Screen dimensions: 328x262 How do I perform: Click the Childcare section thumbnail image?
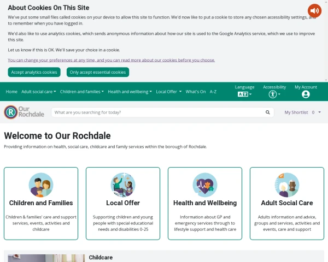(x=46, y=258)
